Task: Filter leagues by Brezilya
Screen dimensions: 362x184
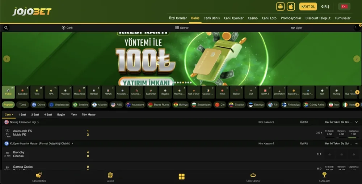Action: 80,105
